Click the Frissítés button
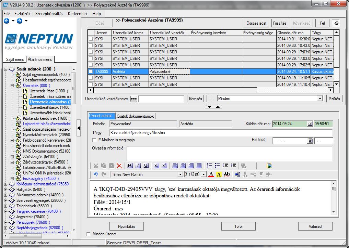The height and width of the screenshot is (248, 349). pyautogui.click(x=280, y=23)
